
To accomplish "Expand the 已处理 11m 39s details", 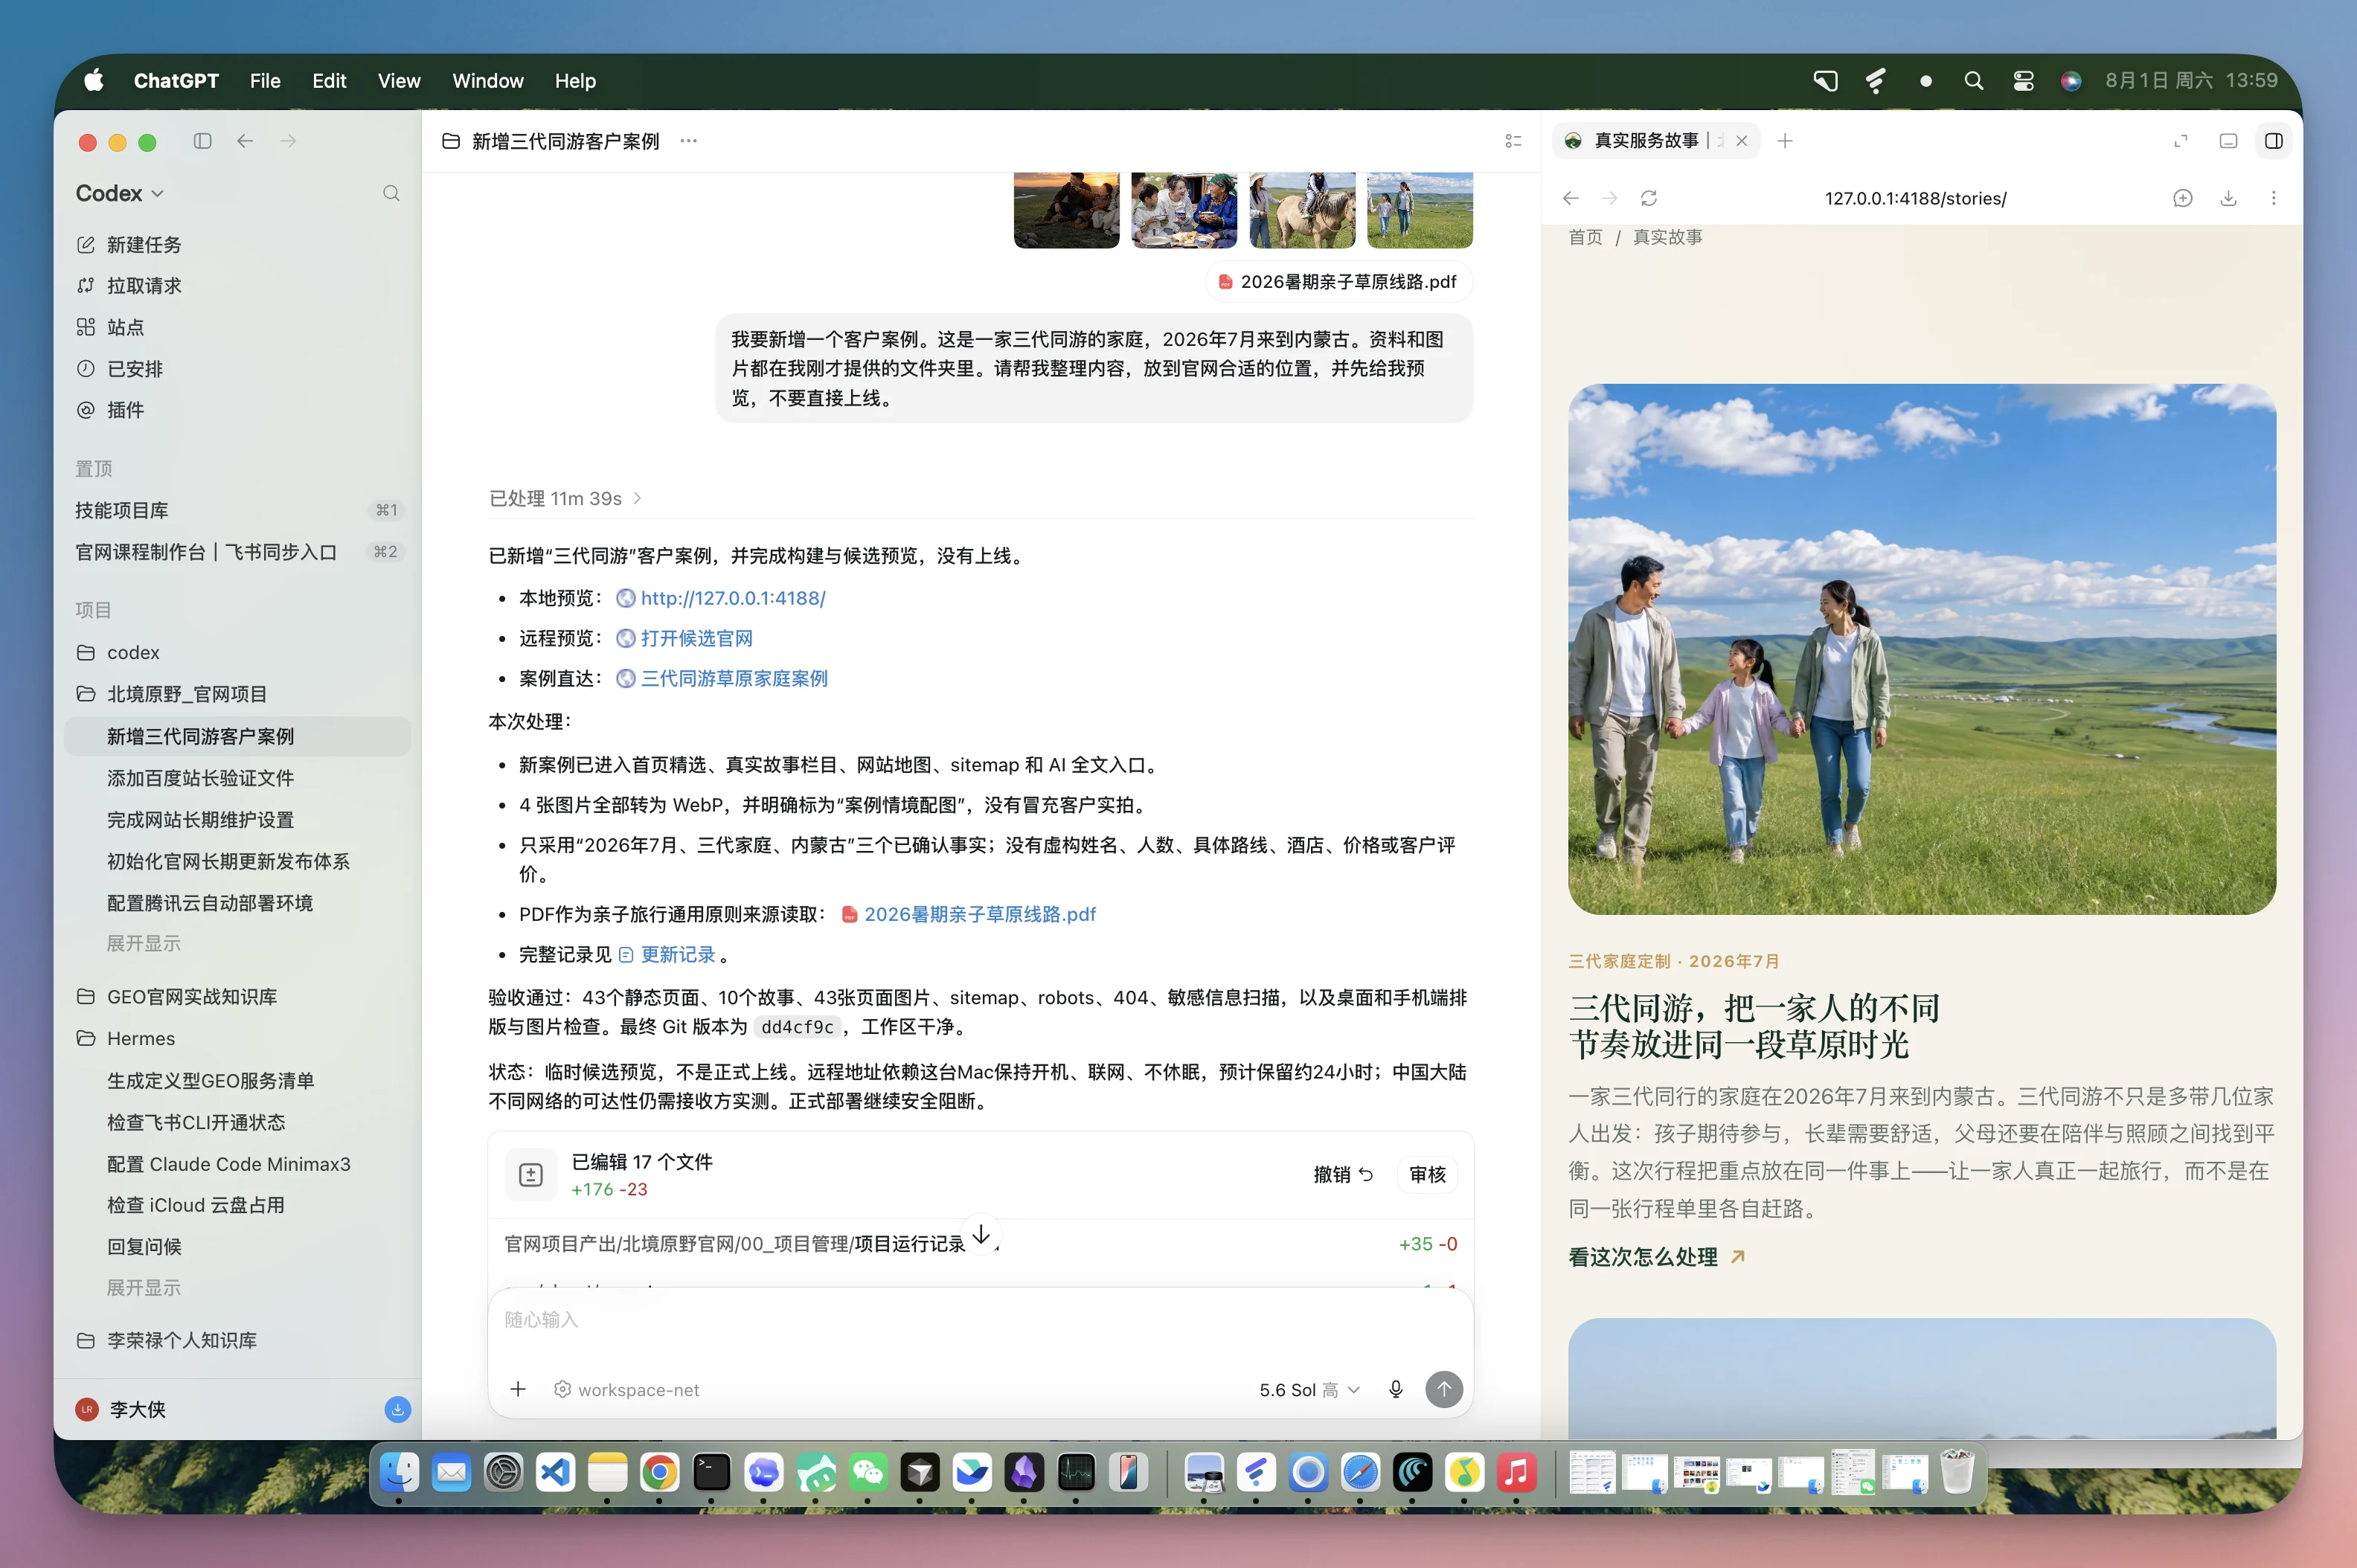I will pyautogui.click(x=565, y=498).
